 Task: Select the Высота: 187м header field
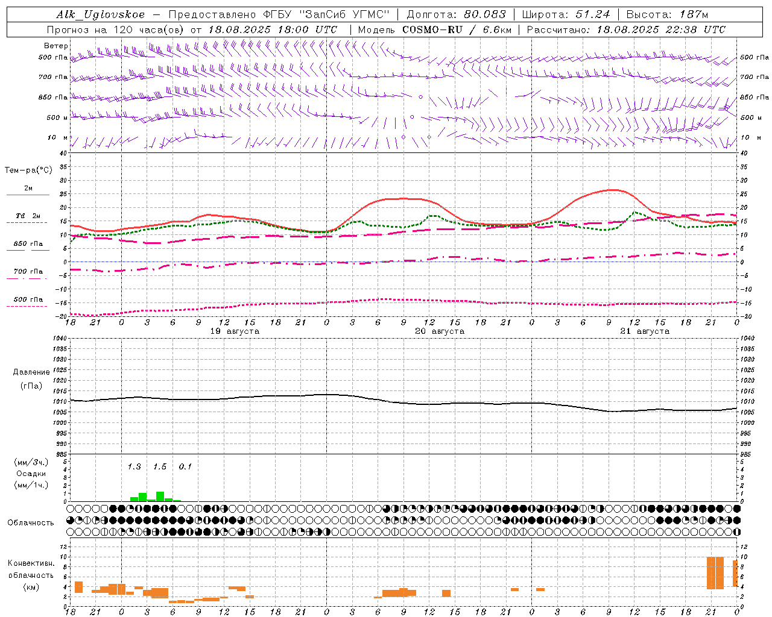coord(668,14)
